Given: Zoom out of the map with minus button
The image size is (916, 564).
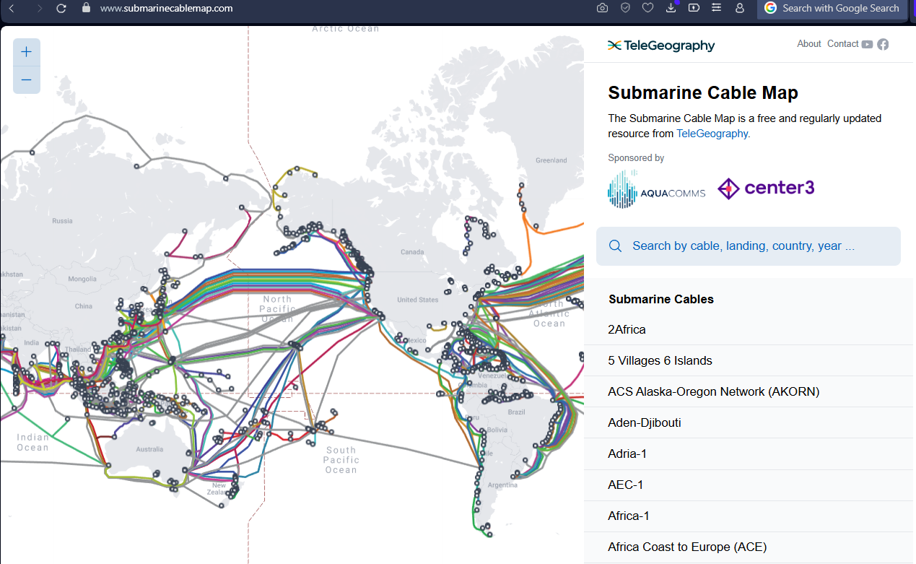Looking at the screenshot, I should click(x=27, y=79).
